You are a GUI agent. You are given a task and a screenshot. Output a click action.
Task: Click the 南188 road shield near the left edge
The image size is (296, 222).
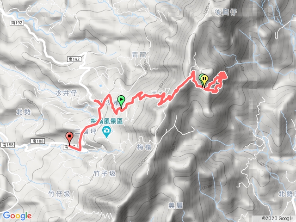point(7,145)
